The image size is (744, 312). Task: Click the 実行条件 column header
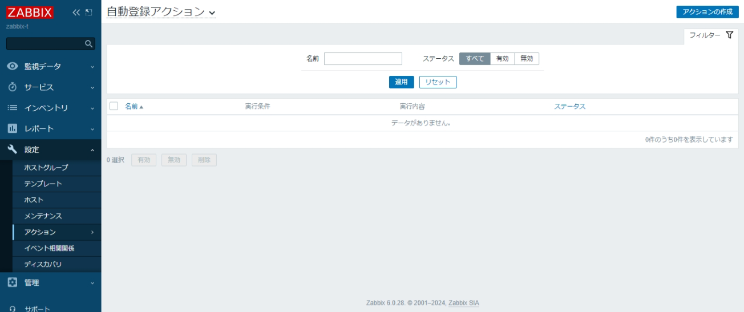coord(257,107)
